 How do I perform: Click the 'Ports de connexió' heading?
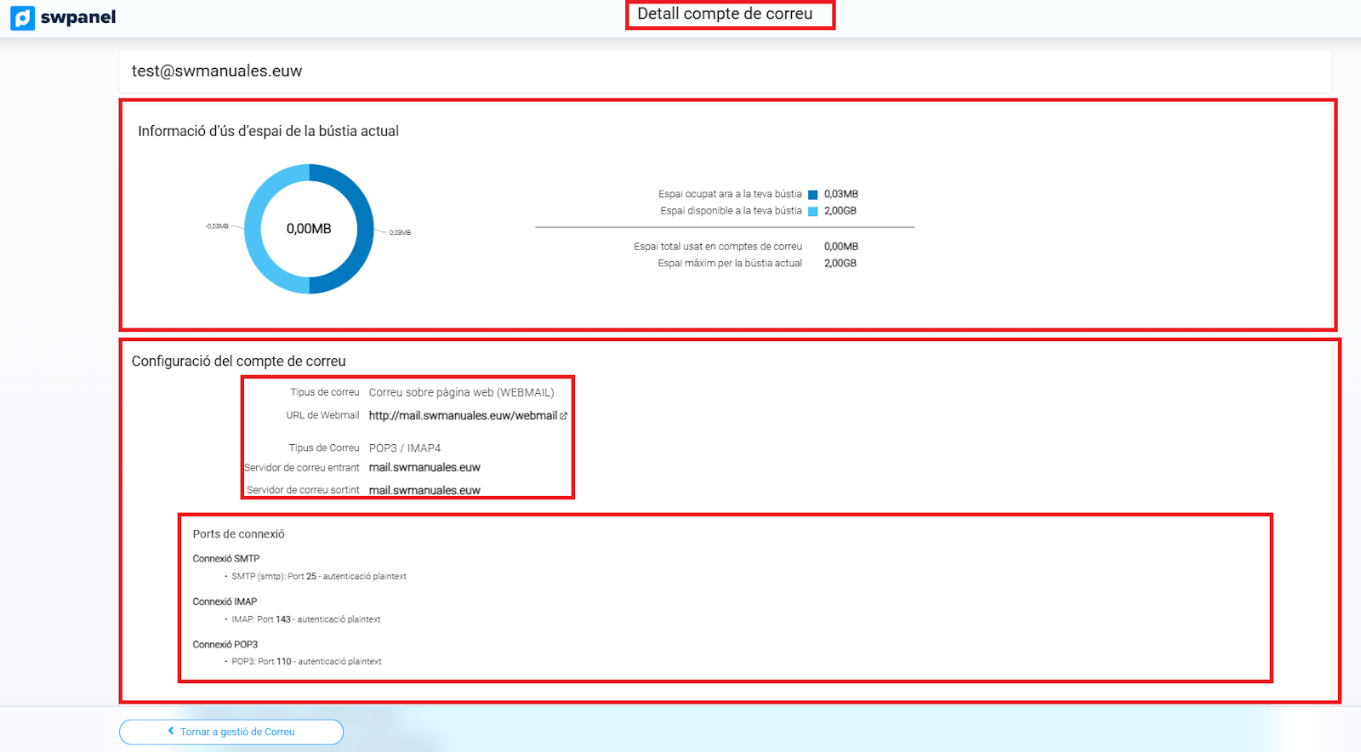point(238,534)
